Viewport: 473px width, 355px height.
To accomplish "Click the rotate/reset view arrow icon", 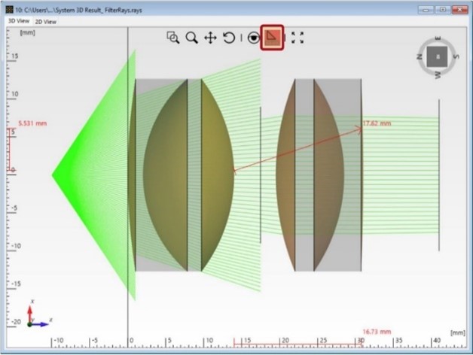I will pos(229,38).
